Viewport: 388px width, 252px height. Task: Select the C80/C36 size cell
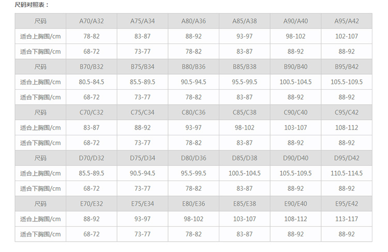pyautogui.click(x=193, y=113)
